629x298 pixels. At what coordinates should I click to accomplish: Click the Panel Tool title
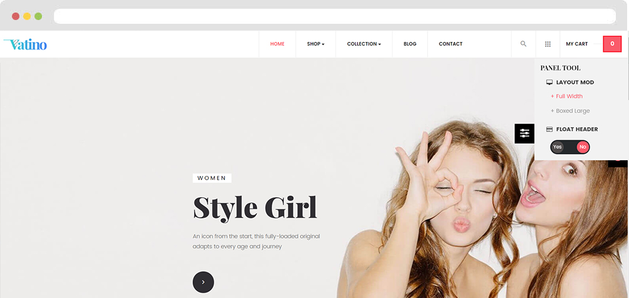click(560, 68)
